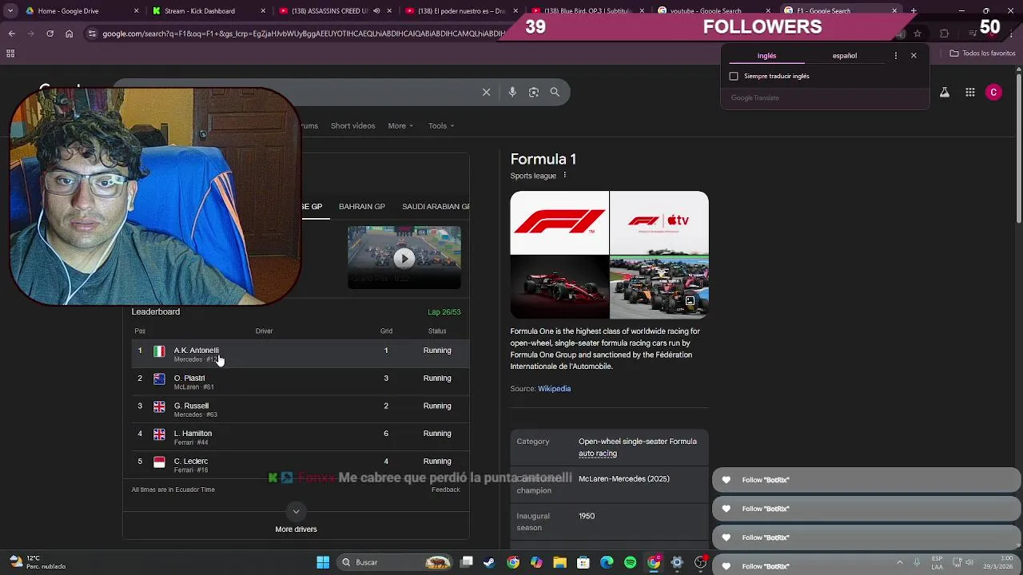Switch to Home - Google Drive tab
Screen dimensions: 1023x575
(x=82, y=11)
